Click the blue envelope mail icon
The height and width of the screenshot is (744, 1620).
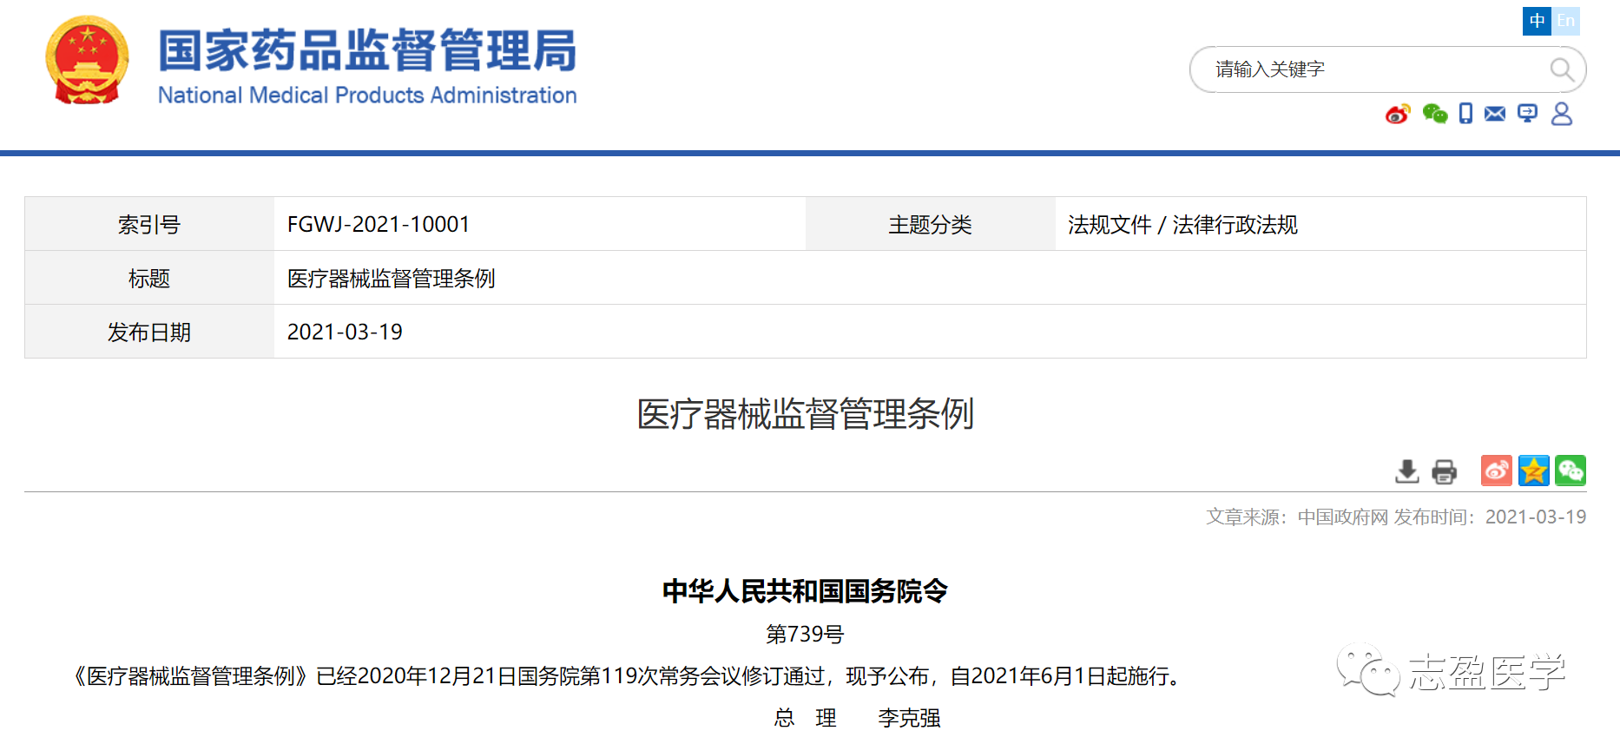click(1495, 114)
